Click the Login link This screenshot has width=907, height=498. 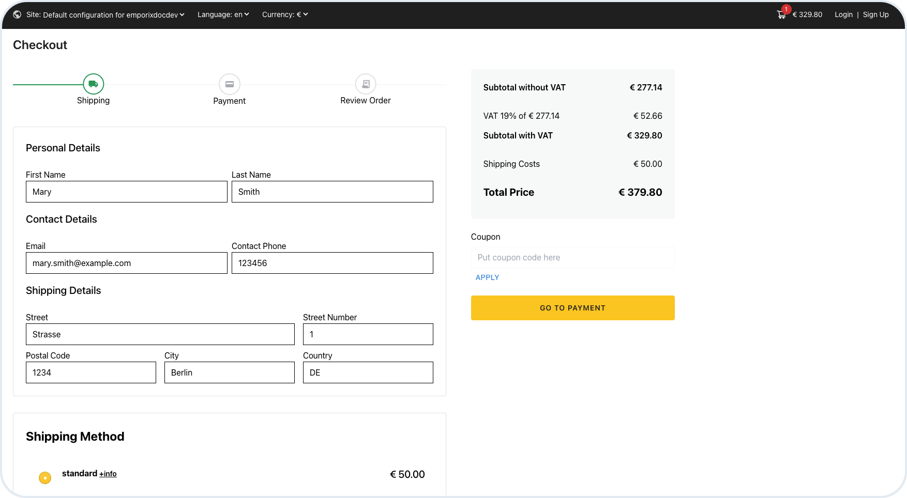click(843, 14)
